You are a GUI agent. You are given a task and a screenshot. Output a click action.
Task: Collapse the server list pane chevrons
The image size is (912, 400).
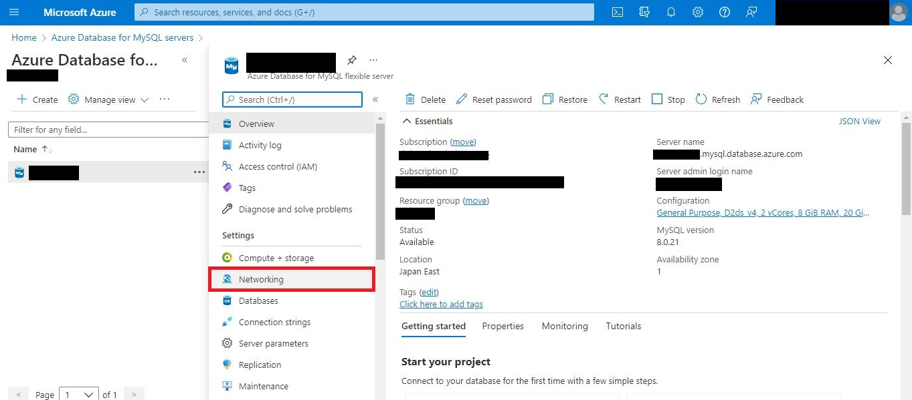point(185,60)
